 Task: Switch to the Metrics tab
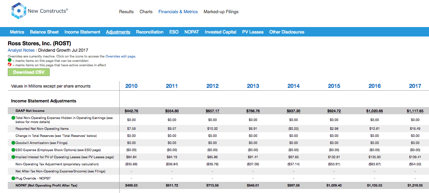[x=17, y=32]
